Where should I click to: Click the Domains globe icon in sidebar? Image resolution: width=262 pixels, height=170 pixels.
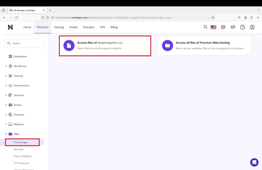[x=10, y=115]
